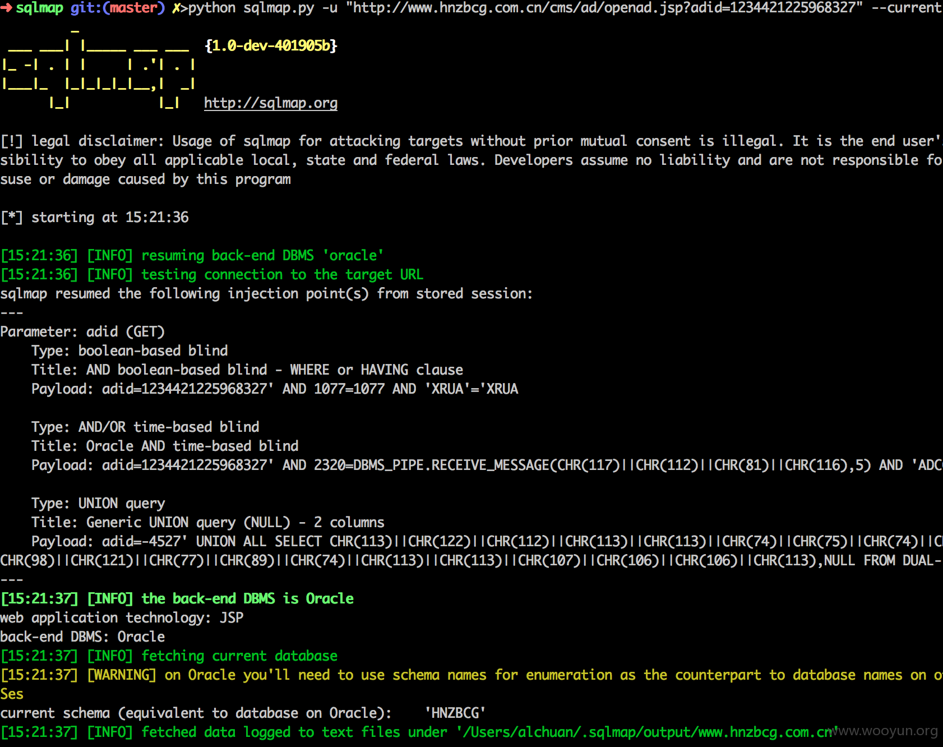Click the DBMS_PIPE.RECEIVE_MESSAGE payload line

coord(487,465)
